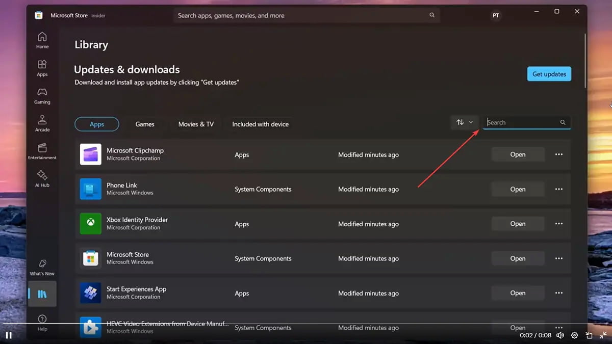Pause the playing video
This screenshot has height=344, width=612.
click(x=8, y=335)
